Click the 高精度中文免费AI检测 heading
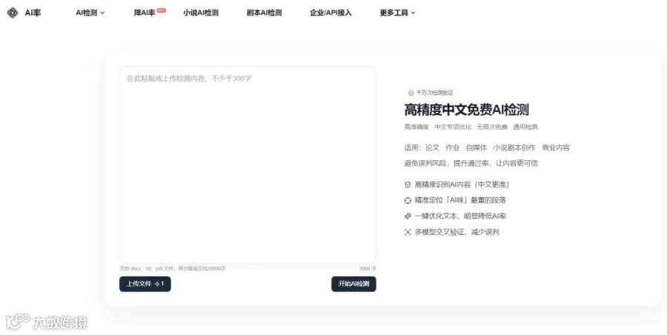667x335 pixels. (467, 110)
